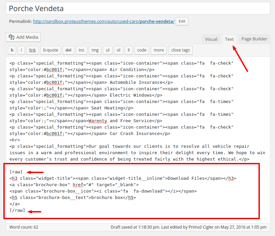Insert a blockquote with b-quote

point(50,50)
